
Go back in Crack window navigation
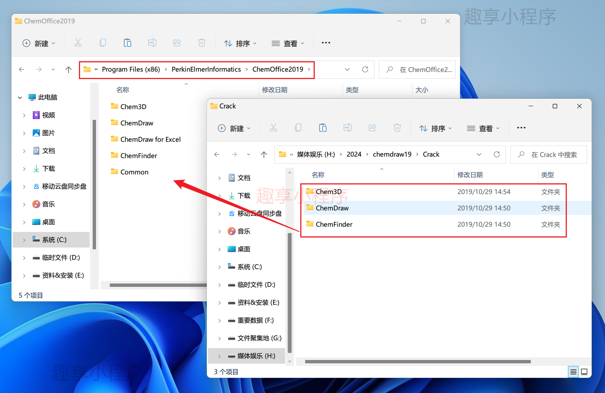click(x=217, y=154)
